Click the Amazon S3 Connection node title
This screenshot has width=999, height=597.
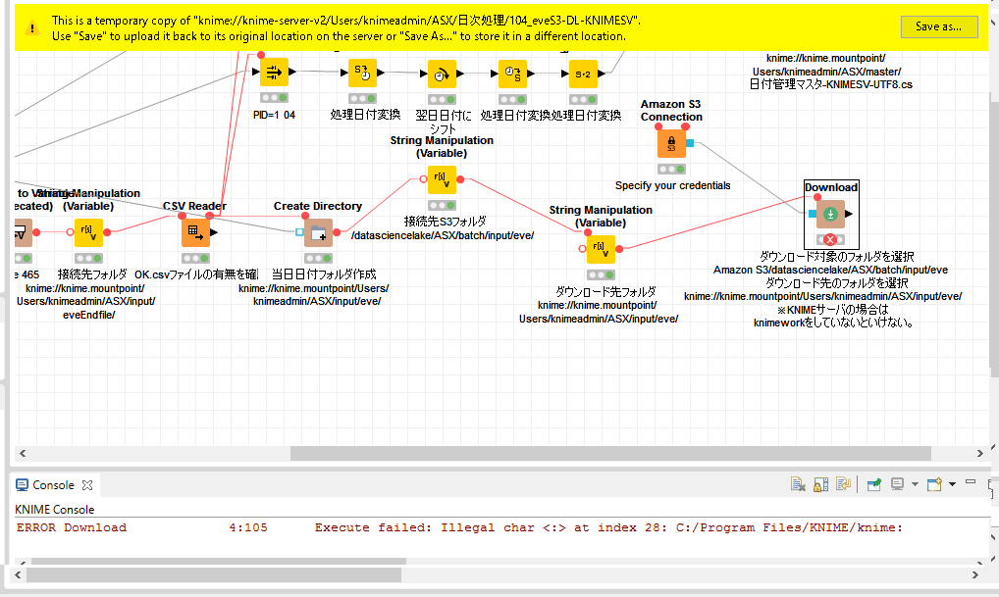671,111
